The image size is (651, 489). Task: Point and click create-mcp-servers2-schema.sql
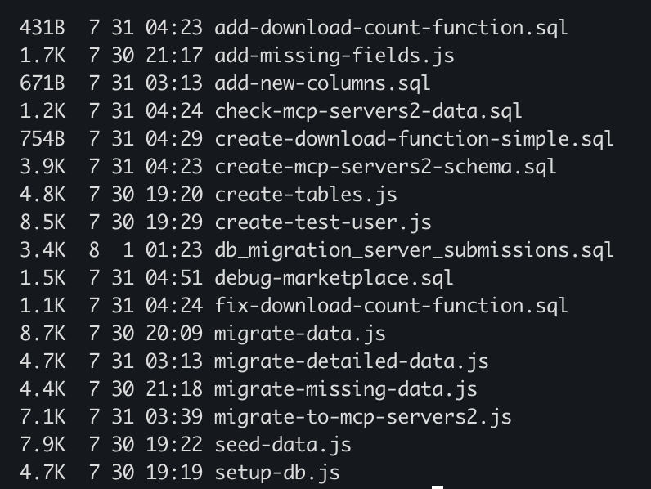pyautogui.click(x=385, y=166)
